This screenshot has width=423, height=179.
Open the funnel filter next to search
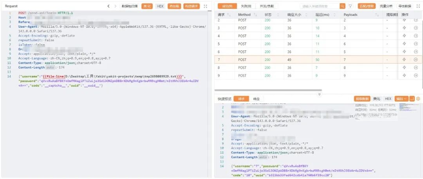click(350, 6)
